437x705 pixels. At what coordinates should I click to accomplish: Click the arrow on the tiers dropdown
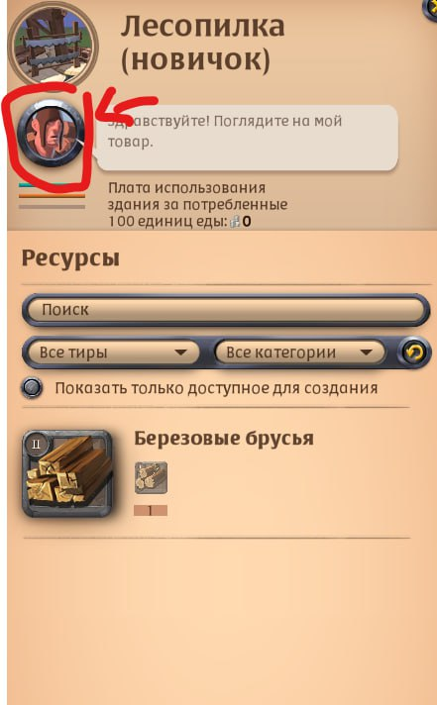180,352
